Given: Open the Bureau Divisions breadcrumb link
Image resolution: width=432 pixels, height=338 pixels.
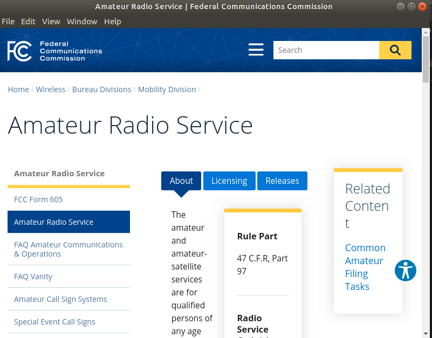Looking at the screenshot, I should point(102,89).
